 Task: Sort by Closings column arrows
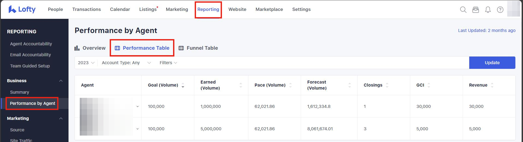[387, 85]
